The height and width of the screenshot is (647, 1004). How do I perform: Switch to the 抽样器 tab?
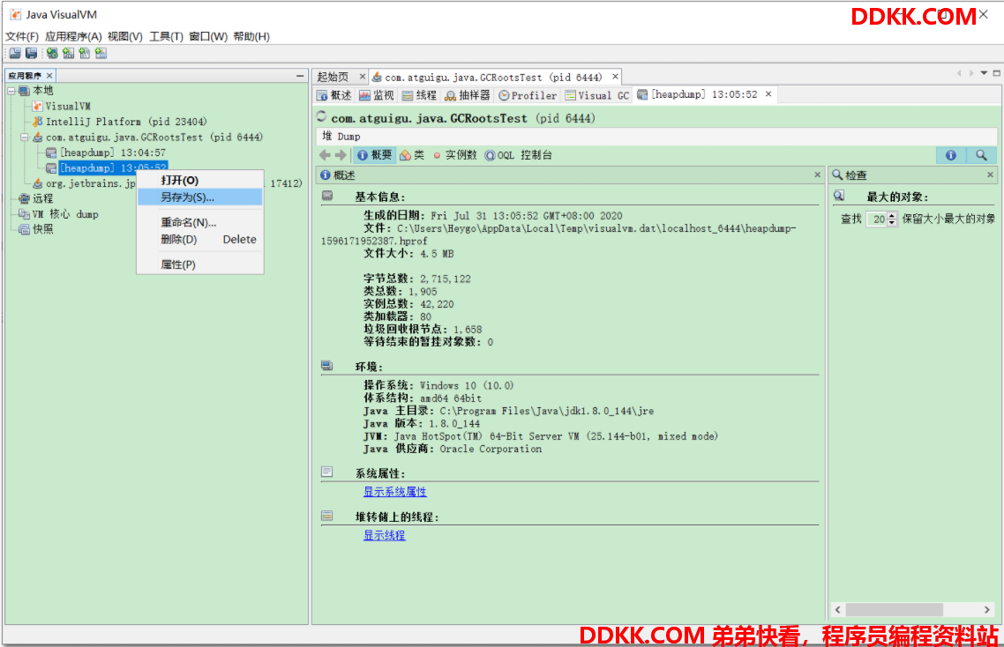(x=468, y=95)
